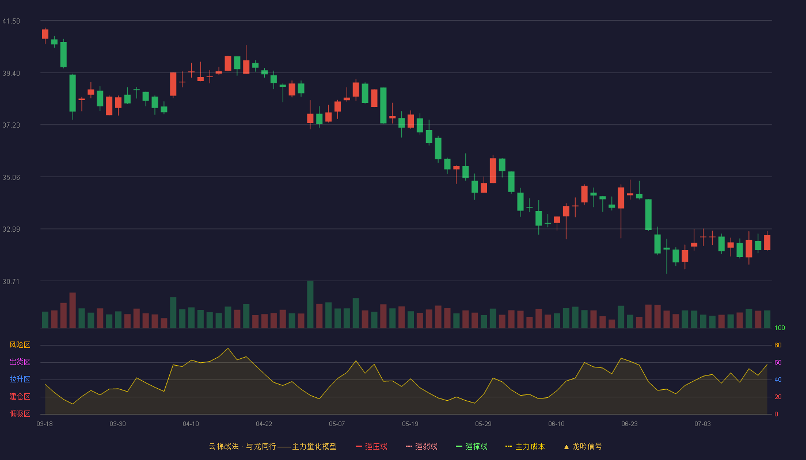Select the 05-07 date label
Screen dimensions: 806x460
pos(337,424)
